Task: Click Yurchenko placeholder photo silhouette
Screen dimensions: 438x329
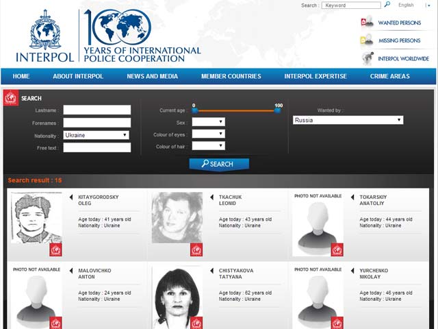Action: tap(318, 302)
